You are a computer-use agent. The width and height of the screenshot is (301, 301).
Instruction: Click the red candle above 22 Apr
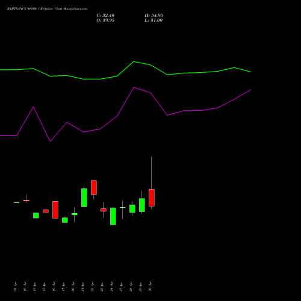tap(94, 187)
